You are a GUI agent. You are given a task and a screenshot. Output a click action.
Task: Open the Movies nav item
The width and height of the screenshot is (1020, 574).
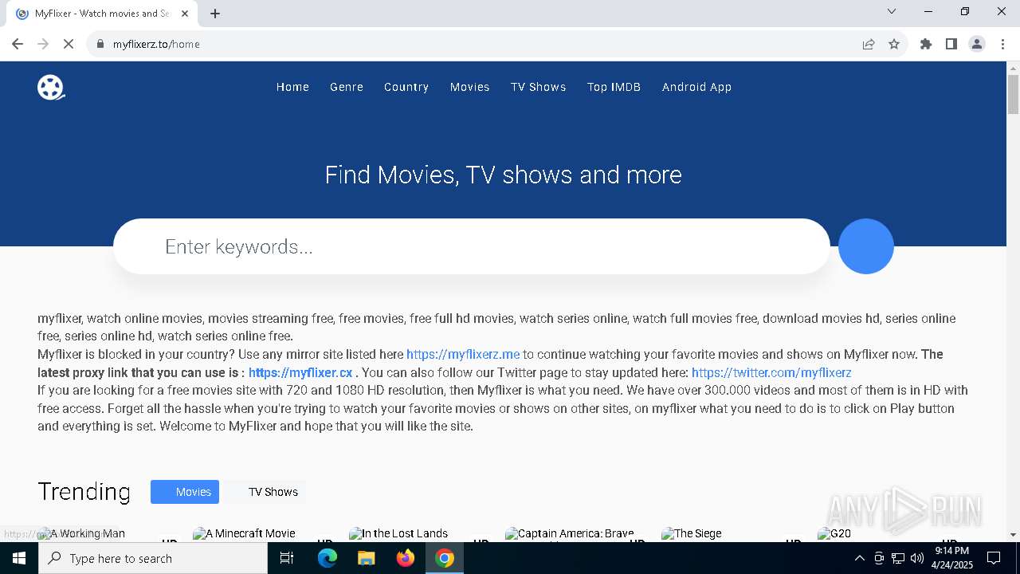pyautogui.click(x=470, y=87)
